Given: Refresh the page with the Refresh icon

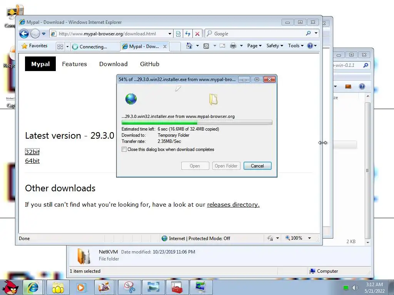Looking at the screenshot, I should (188, 34).
